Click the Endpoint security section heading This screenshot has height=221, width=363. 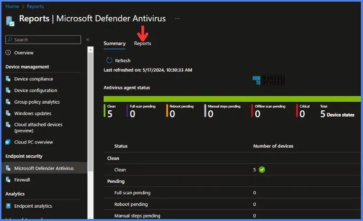(x=24, y=156)
